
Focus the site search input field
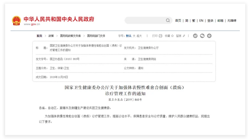point(148,20)
